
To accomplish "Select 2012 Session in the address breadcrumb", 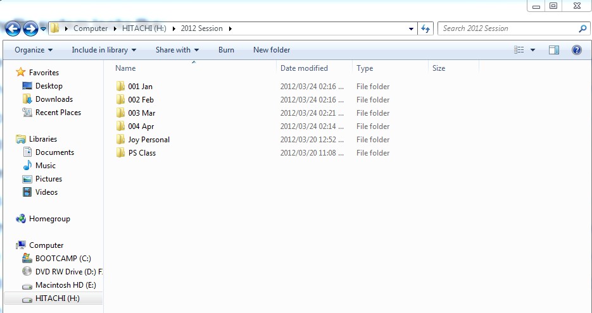I will tap(201, 28).
